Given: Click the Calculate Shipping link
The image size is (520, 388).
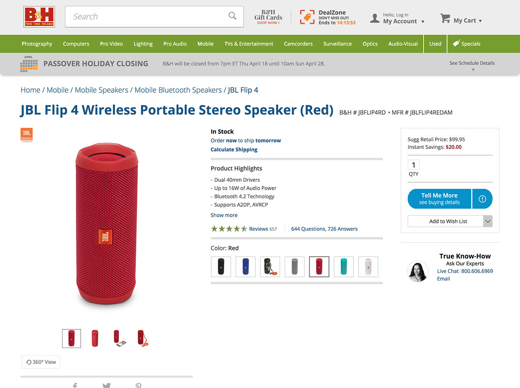Looking at the screenshot, I should click(234, 149).
